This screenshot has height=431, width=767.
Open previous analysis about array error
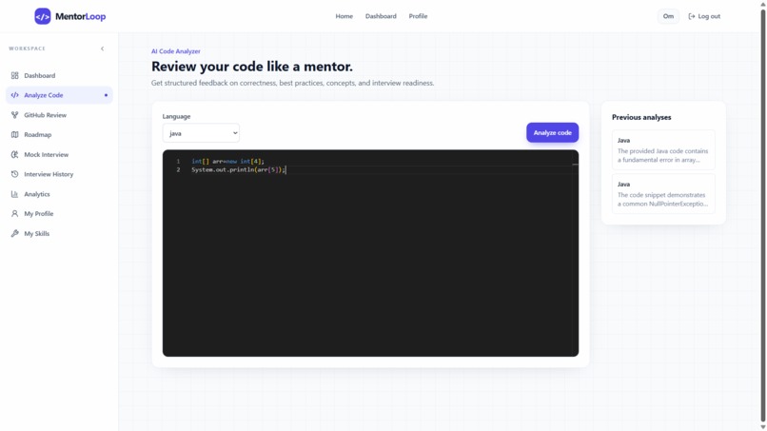(663, 149)
